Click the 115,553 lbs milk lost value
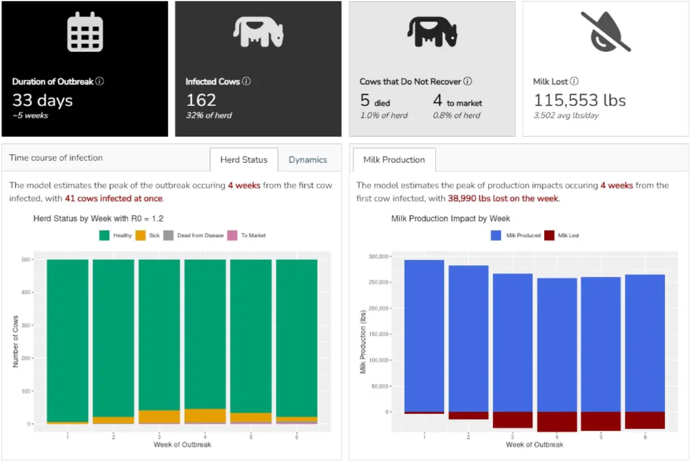691x462 pixels. (x=579, y=100)
